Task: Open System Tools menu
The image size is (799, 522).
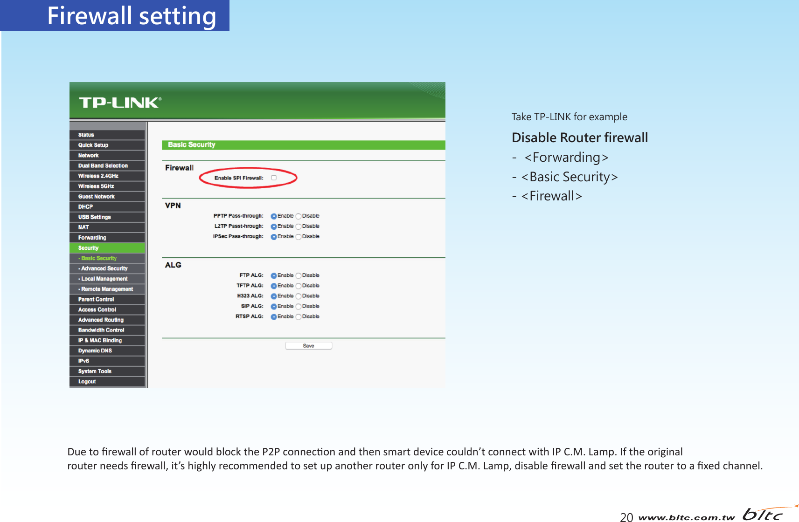Action: click(107, 371)
